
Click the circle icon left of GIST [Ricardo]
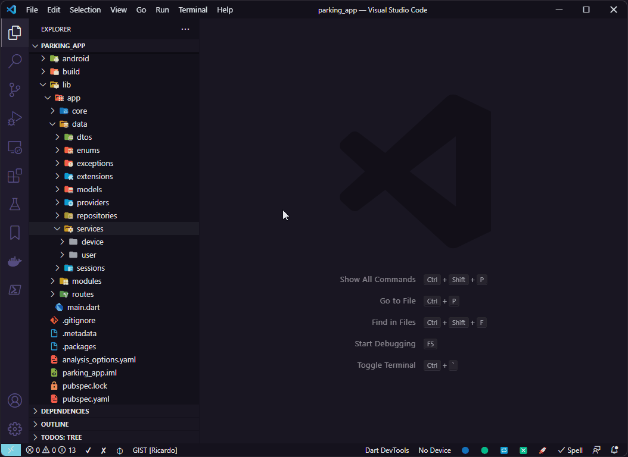click(x=119, y=450)
